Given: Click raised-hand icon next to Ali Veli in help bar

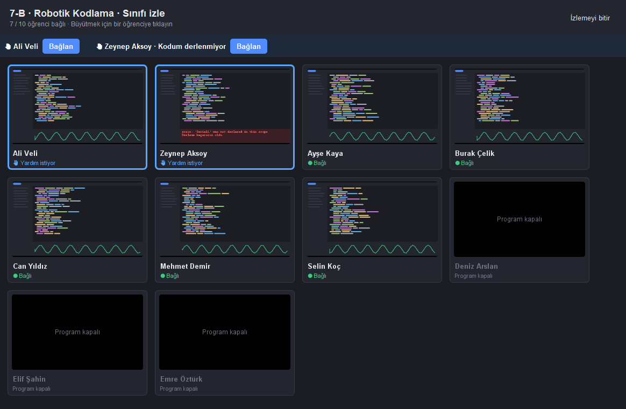Looking at the screenshot, I should [8, 46].
